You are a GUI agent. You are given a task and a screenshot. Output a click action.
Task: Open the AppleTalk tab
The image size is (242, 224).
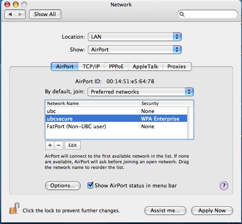145,66
